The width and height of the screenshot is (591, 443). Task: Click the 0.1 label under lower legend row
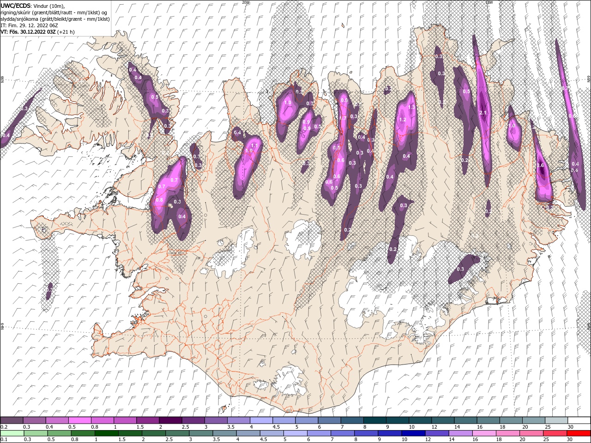[4, 439]
